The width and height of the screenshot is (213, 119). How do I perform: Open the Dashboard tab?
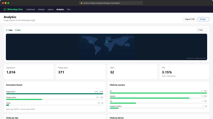click(x=31, y=10)
